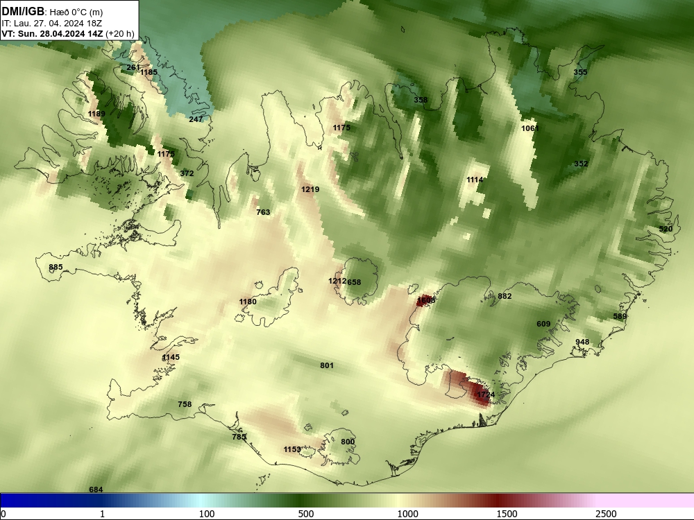The image size is (694, 520).
Task: Click the 520 value on the east coast
Action: pos(666,229)
